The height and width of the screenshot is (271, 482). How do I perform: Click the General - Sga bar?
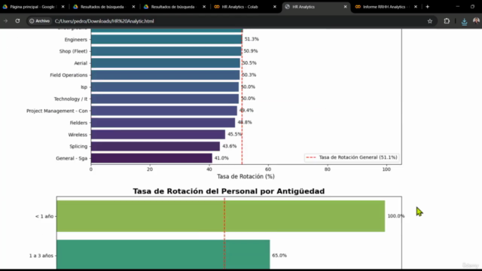coord(151,158)
